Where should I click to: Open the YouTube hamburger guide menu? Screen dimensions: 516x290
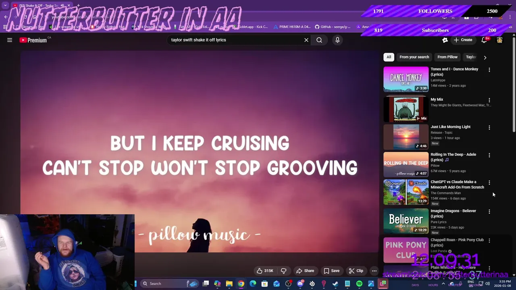click(10, 40)
